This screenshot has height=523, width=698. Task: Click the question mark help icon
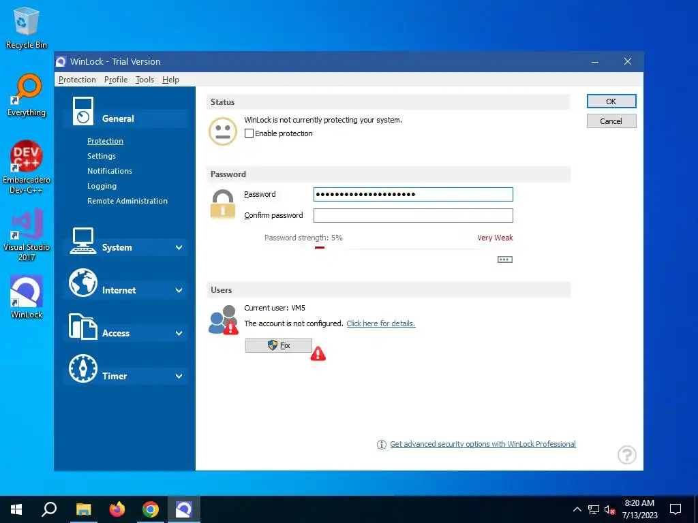point(627,455)
